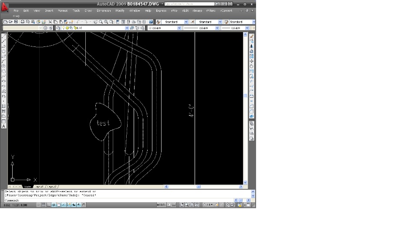Expand the layer list dropdown
418x237 pixels.
click(x=127, y=28)
